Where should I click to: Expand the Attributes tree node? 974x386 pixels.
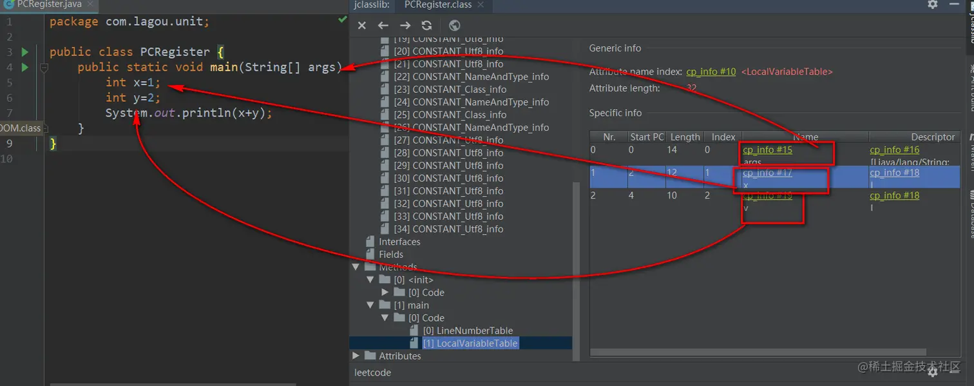point(356,356)
